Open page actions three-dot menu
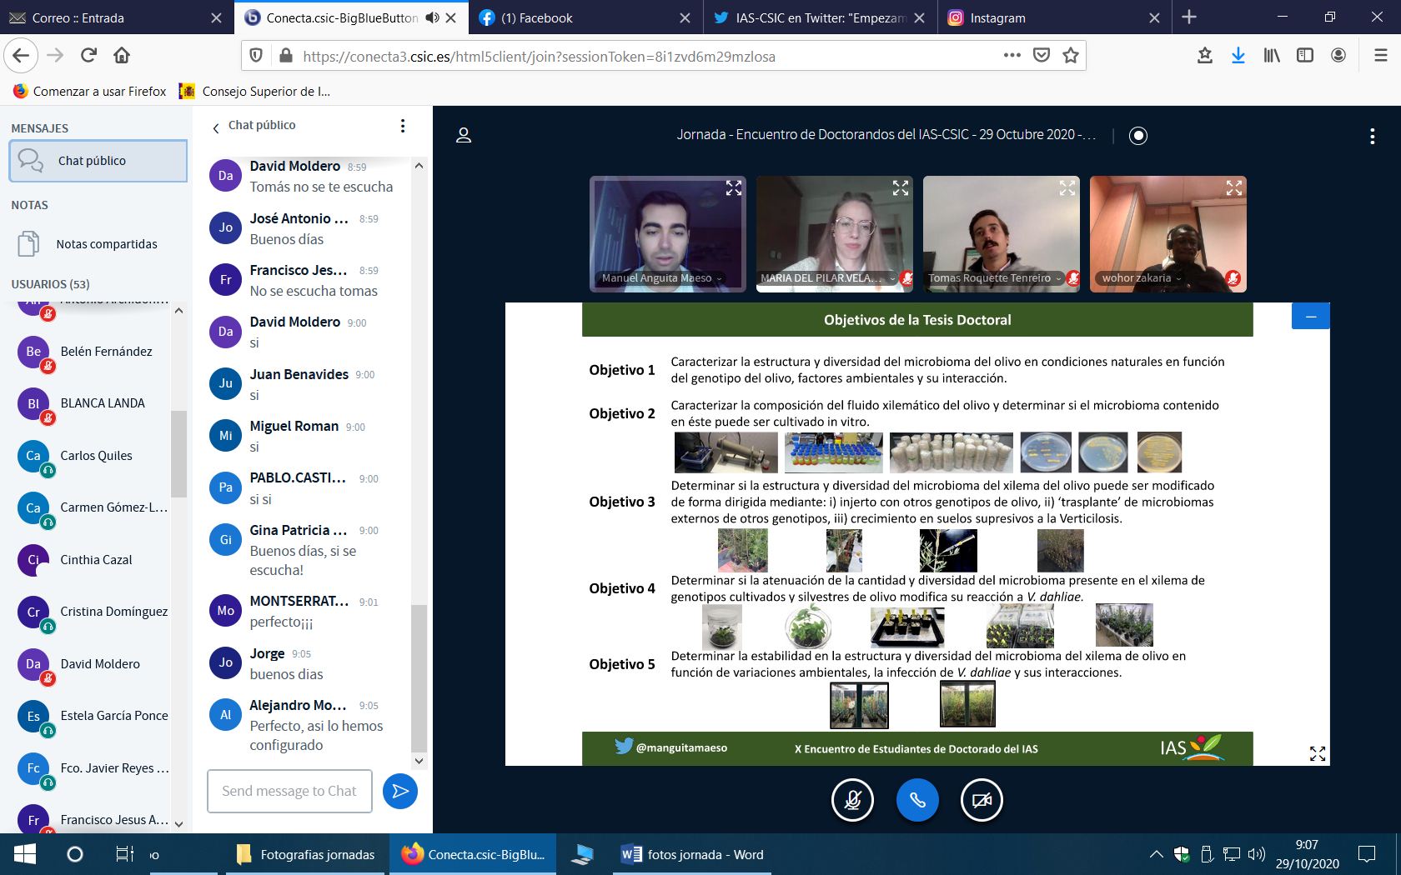1401x875 pixels. click(x=1012, y=56)
